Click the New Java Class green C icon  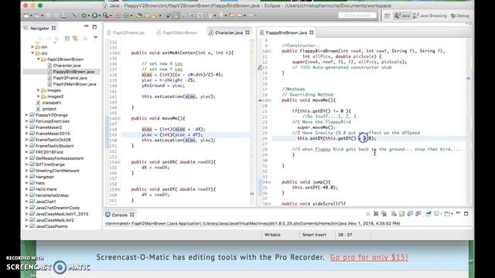pos(126,15)
